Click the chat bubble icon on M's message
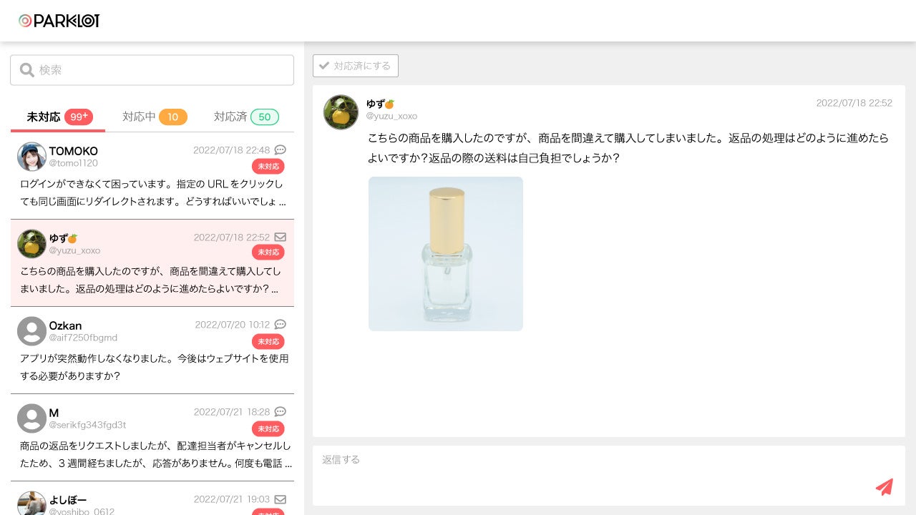Screen dimensions: 916x515 tap(281, 412)
